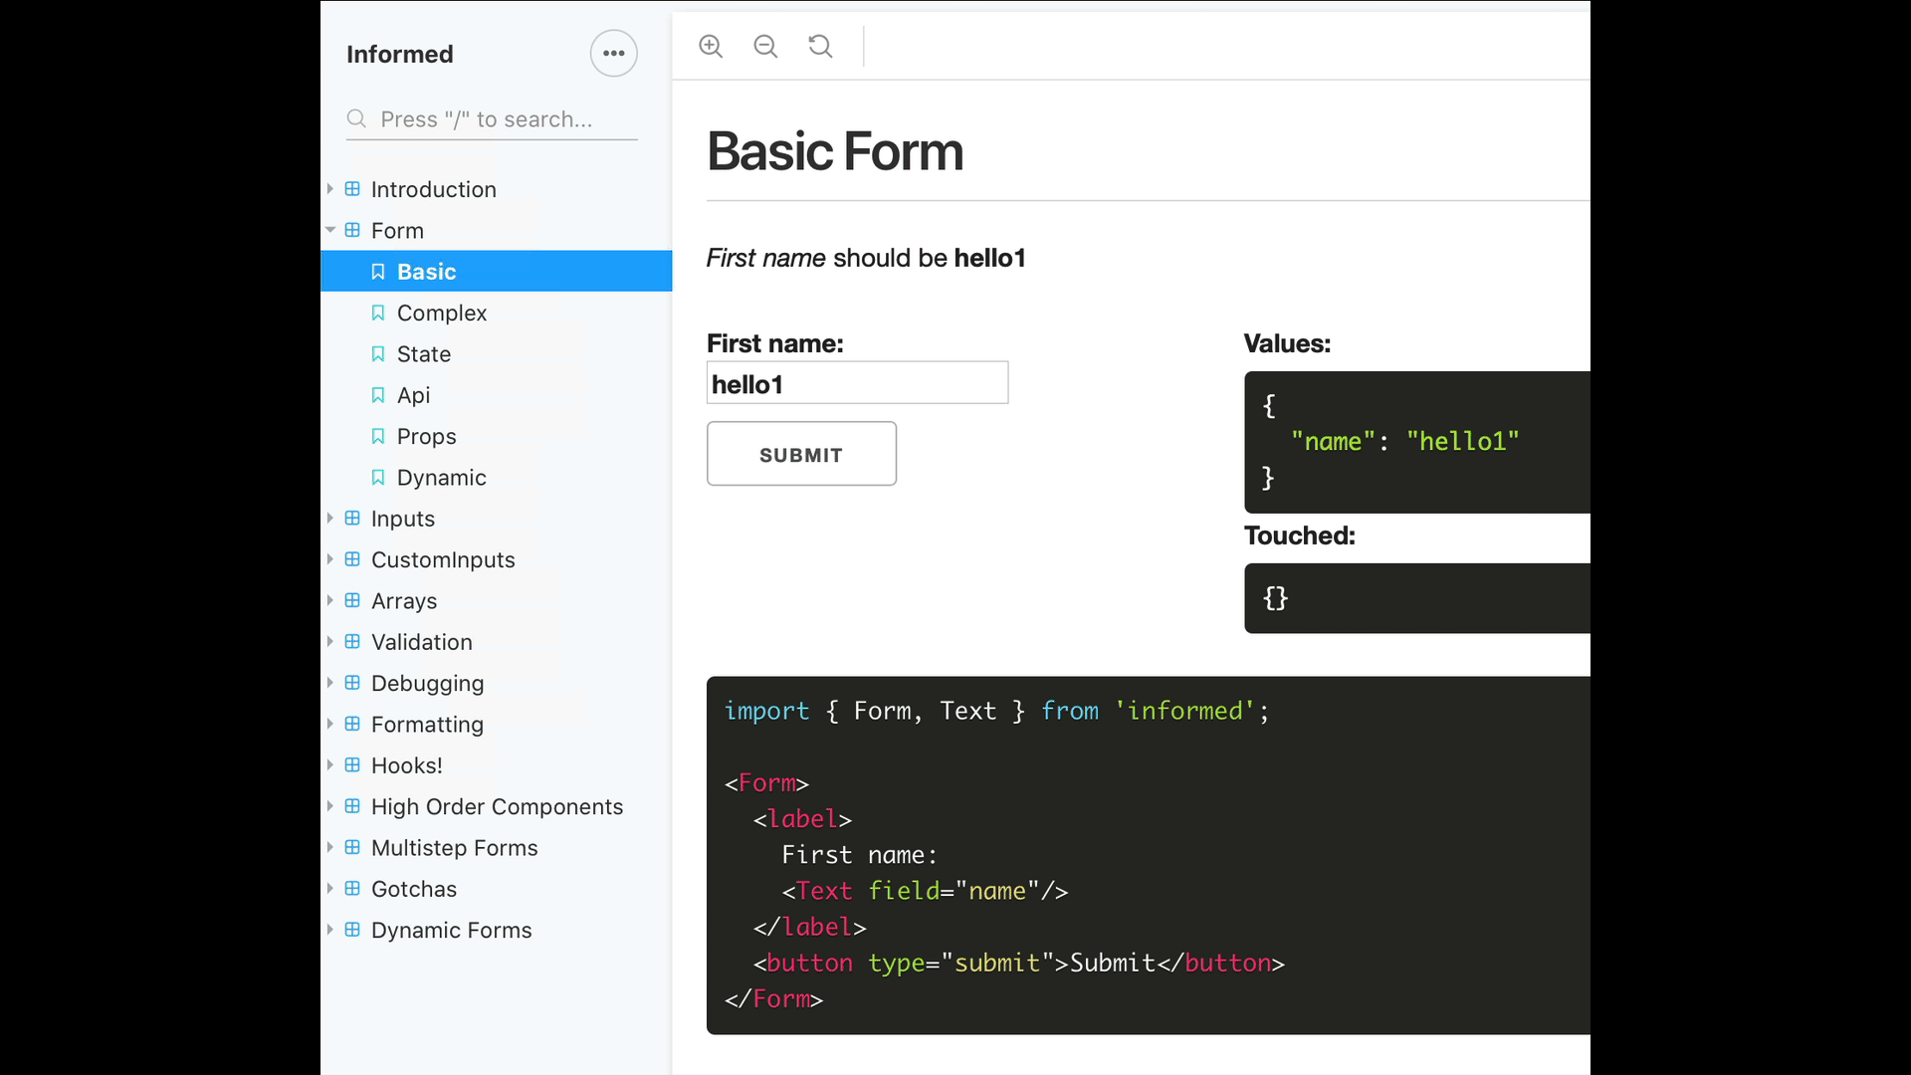1911x1075 pixels.
Task: Click the zoom in magnifier icon
Action: [711, 46]
